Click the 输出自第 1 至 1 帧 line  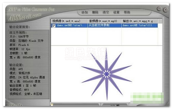tap(23, 86)
